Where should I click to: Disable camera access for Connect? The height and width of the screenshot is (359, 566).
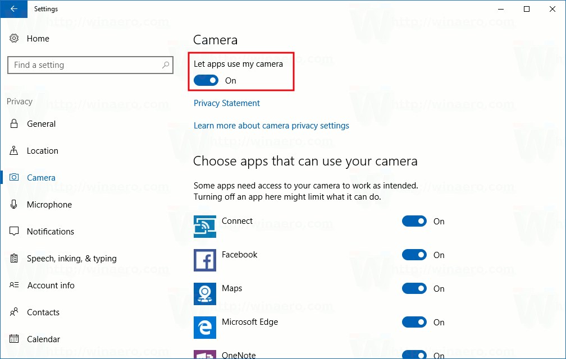click(414, 222)
